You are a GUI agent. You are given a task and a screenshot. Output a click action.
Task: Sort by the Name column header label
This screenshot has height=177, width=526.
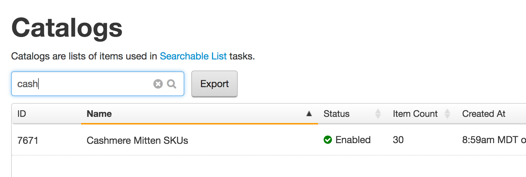[99, 114]
